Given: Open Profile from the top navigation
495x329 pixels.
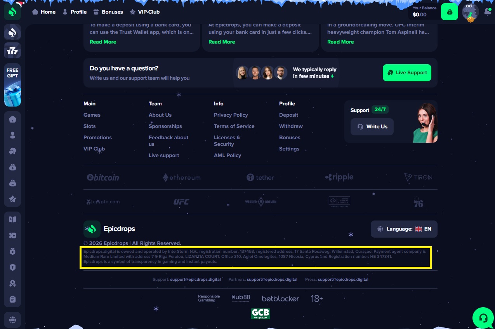Looking at the screenshot, I should point(75,12).
